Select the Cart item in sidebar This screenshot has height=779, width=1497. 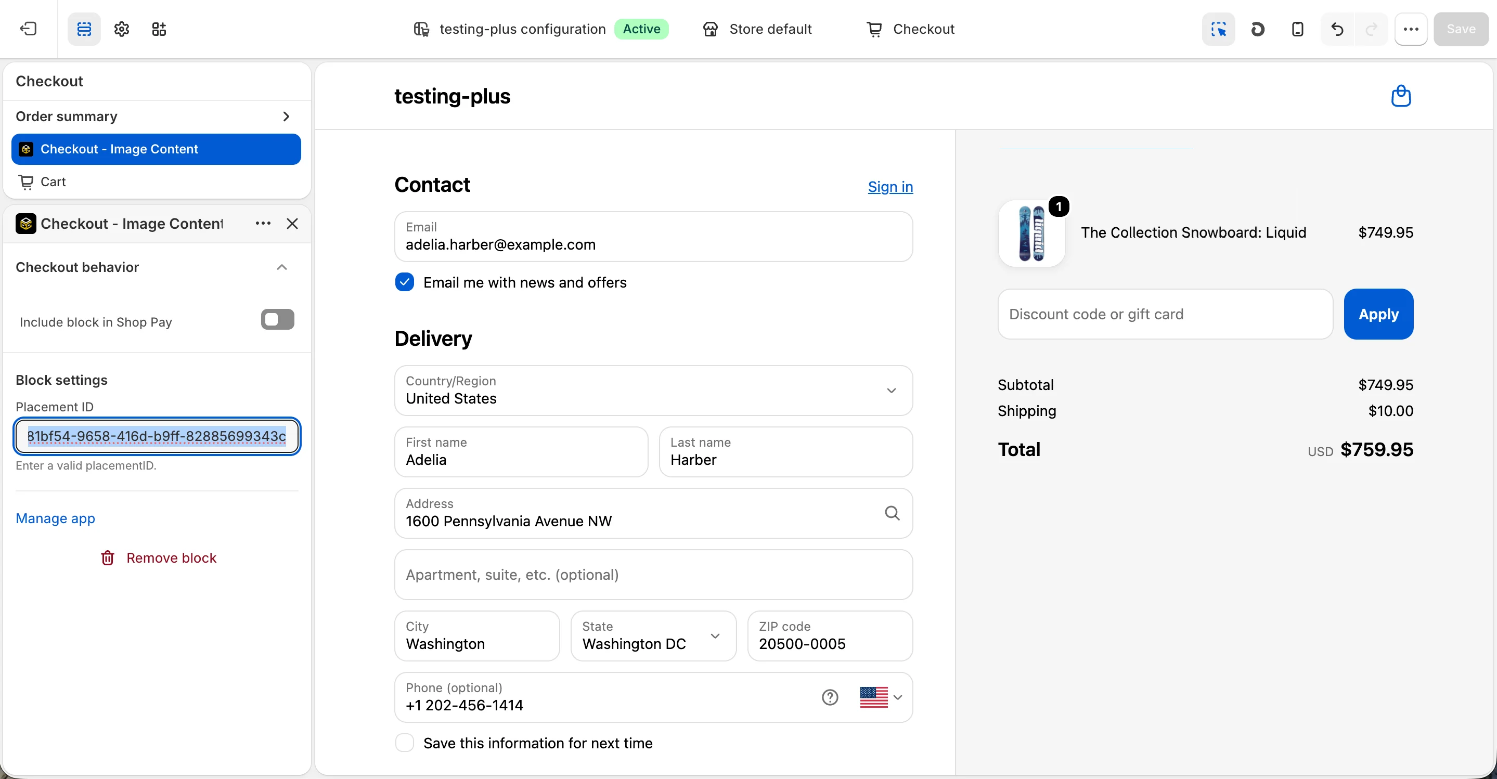pyautogui.click(x=156, y=182)
